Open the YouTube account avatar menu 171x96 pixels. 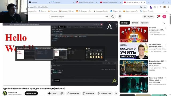click(x=164, y=17)
